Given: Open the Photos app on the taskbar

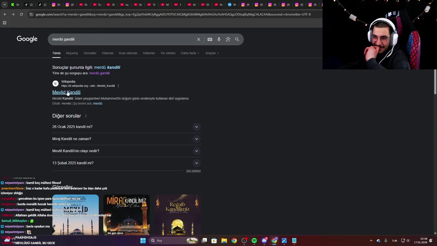Looking at the screenshot, I should (x=284, y=241).
